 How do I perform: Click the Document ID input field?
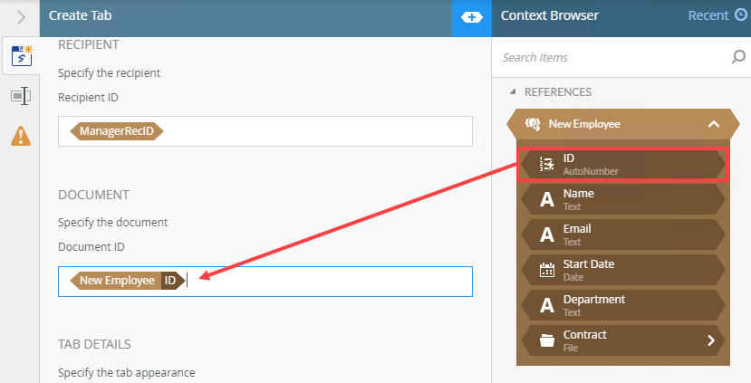(x=326, y=281)
